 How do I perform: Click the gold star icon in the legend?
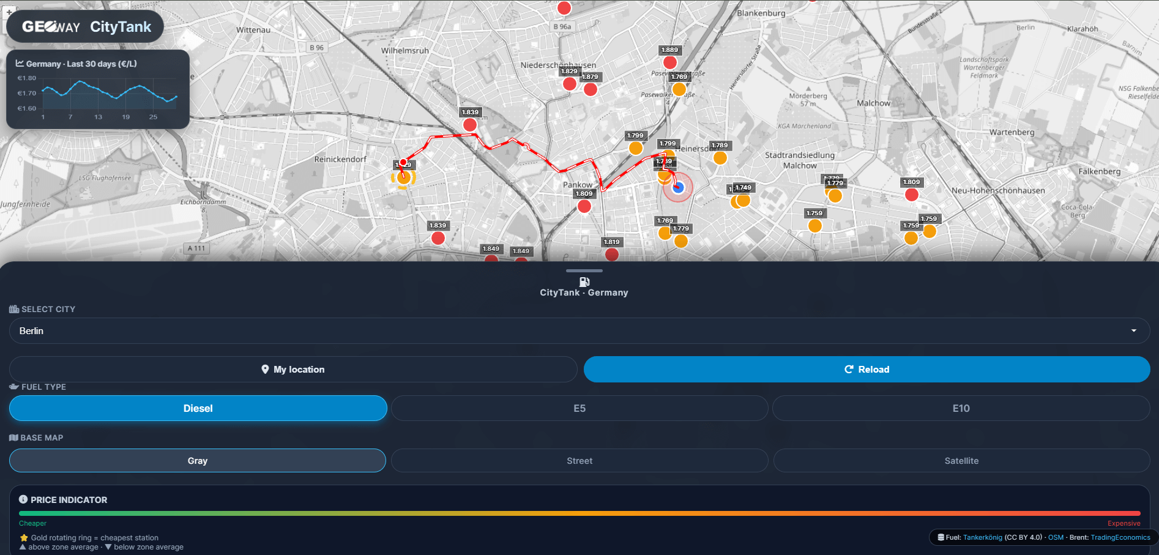[x=23, y=537]
